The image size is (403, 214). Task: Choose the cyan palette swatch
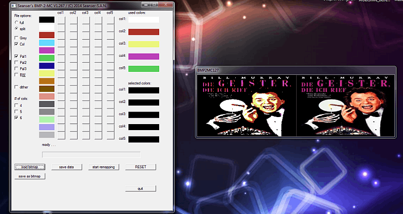pos(47,43)
